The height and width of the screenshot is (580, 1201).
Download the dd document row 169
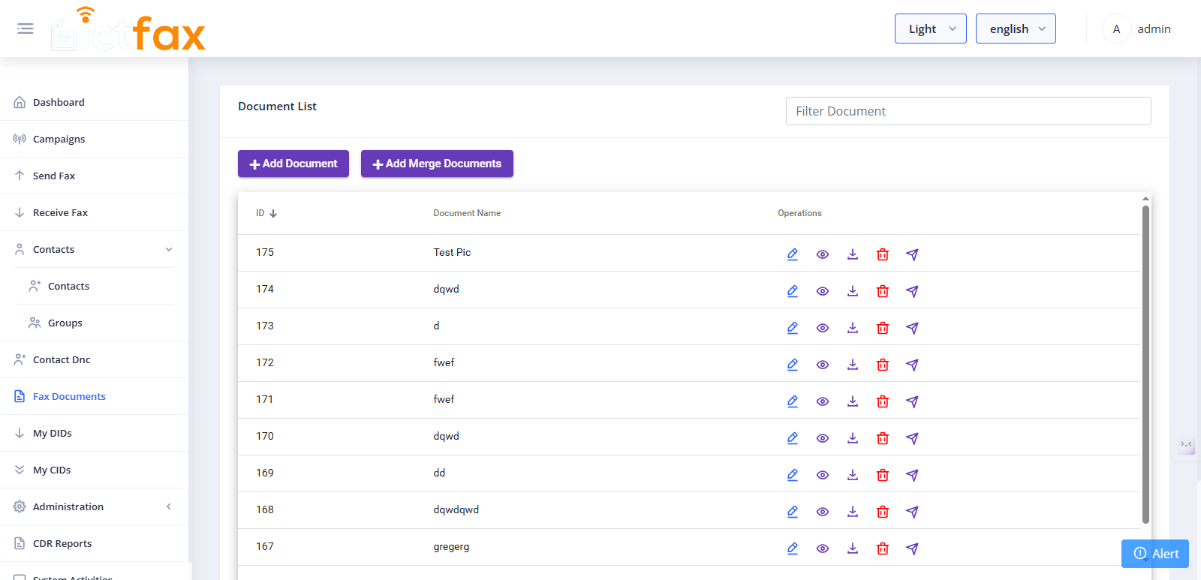(853, 475)
